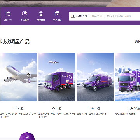140x140 pixels.
Task: Click the 当天达 product title
Action: (19, 108)
